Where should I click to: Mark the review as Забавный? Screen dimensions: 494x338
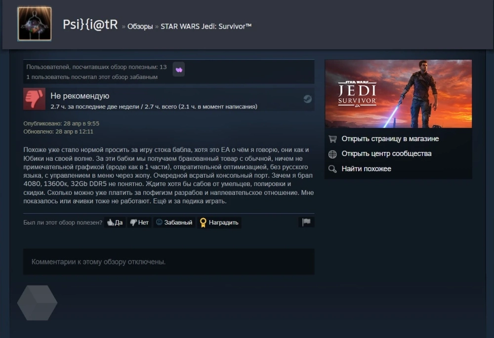coord(174,223)
